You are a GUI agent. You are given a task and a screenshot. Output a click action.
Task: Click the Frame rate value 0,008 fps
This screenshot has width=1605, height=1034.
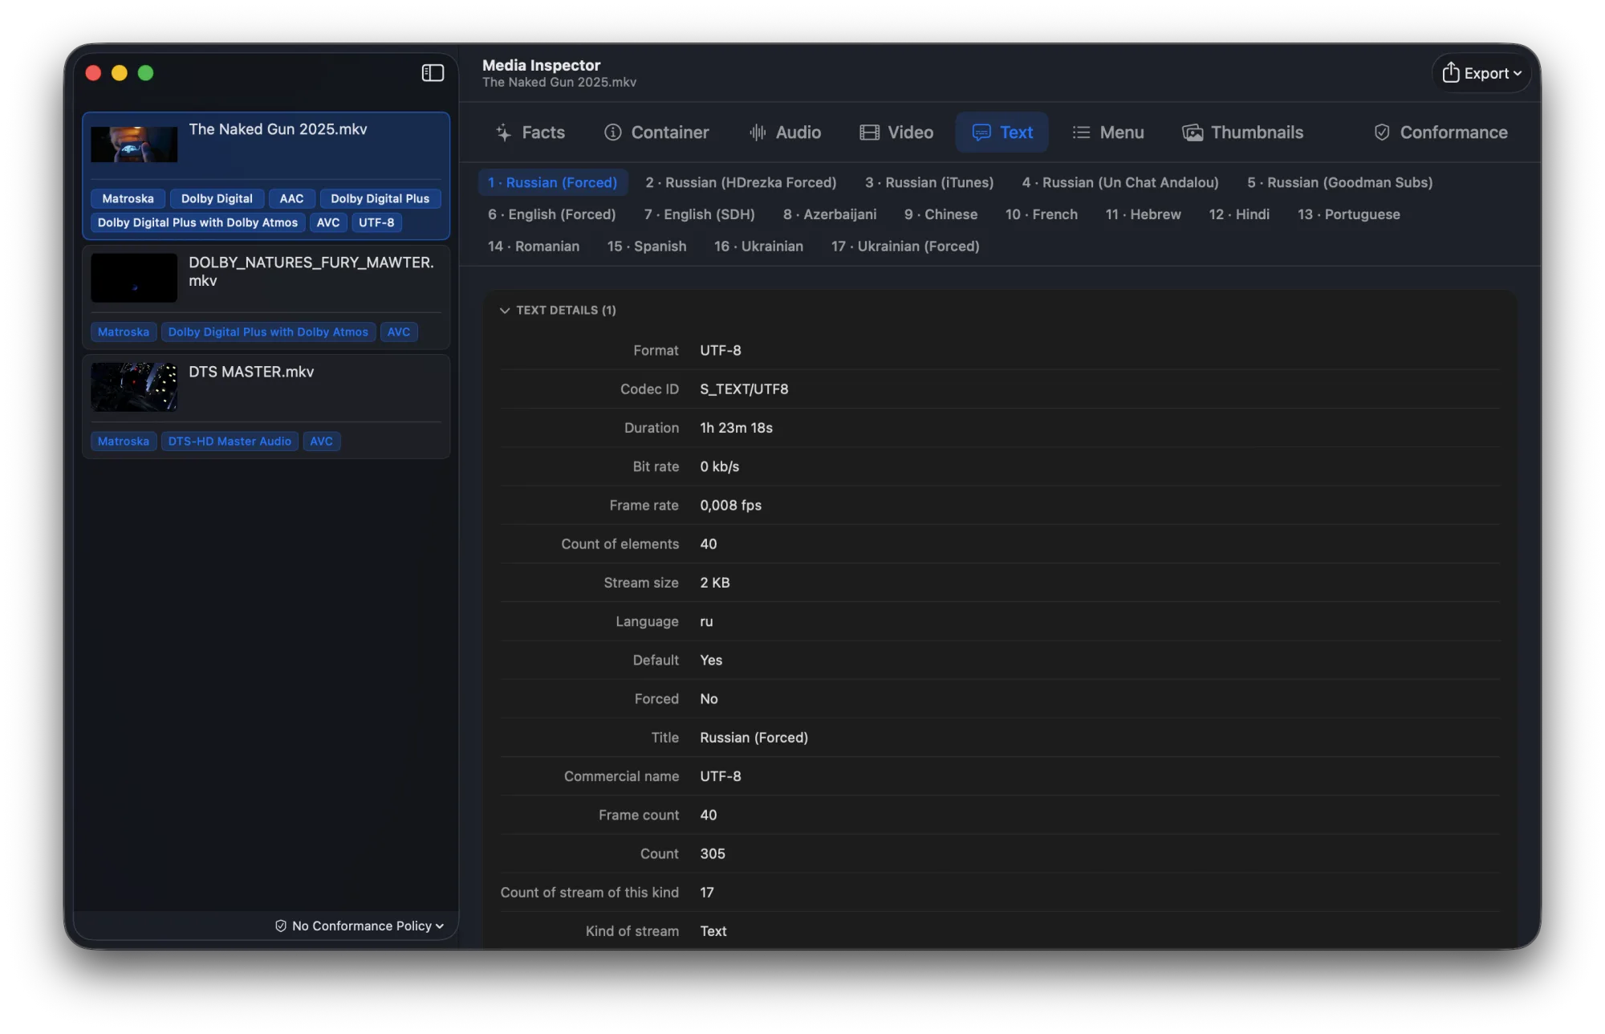pyautogui.click(x=730, y=505)
